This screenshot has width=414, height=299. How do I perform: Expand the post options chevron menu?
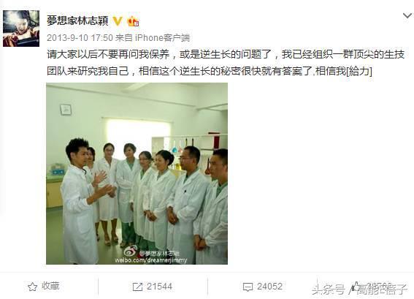[407, 15]
